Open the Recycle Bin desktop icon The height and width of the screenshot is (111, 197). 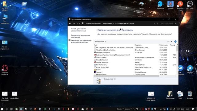point(190,95)
